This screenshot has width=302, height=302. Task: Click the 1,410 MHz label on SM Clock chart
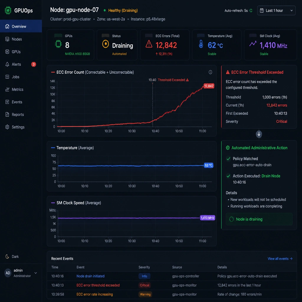[x=207, y=218]
